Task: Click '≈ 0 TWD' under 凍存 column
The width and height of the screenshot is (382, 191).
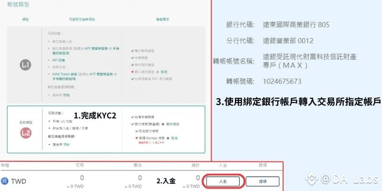Action: [133, 187]
